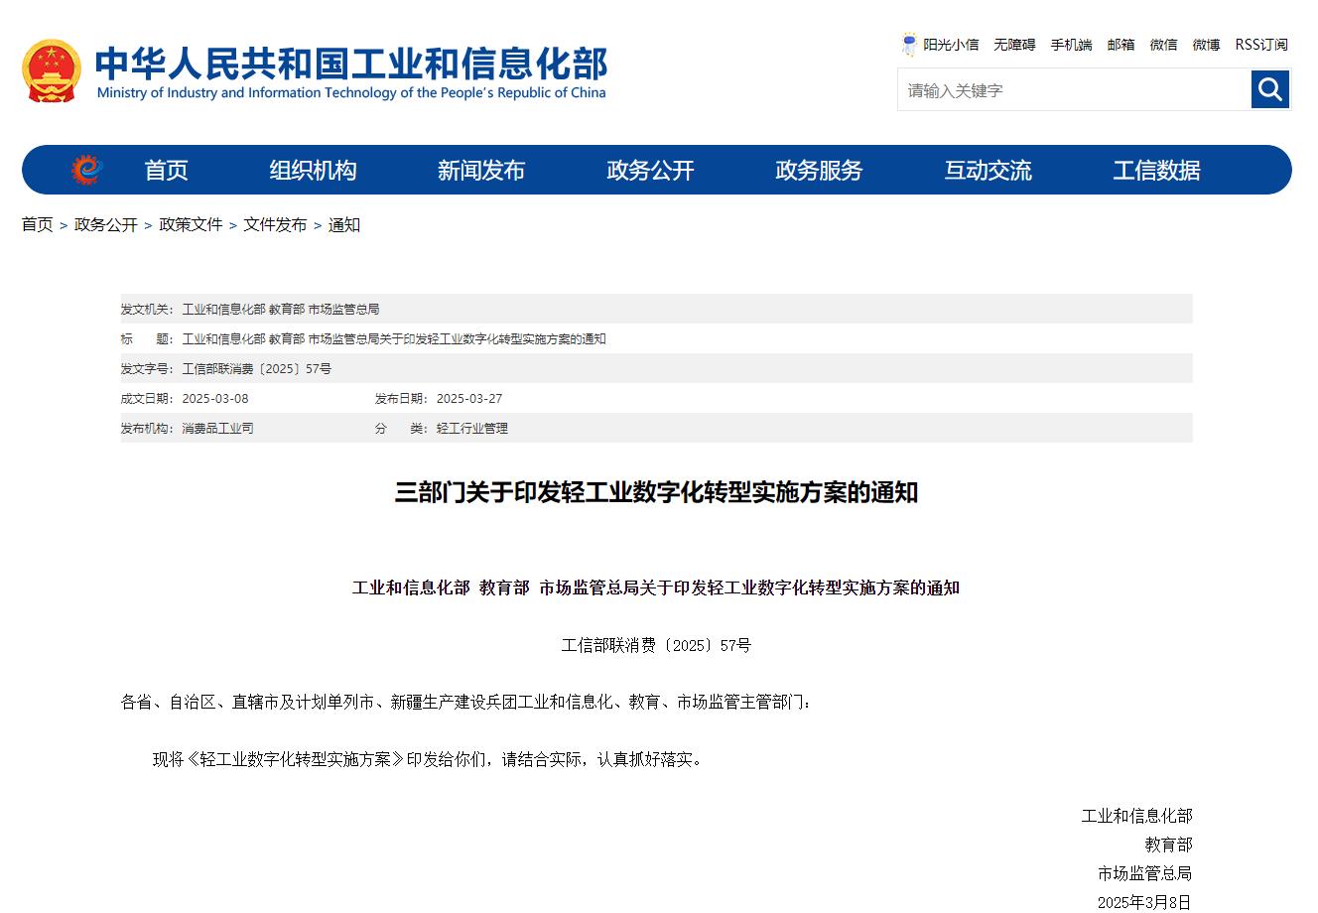Viewport: 1318px width, 913px height.
Task: Click 发文字号 value 工信部联消费〔2025〕57号 in table
Action: point(256,369)
